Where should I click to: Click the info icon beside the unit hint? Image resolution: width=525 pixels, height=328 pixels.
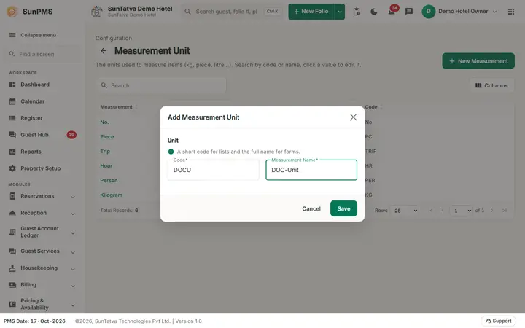click(171, 152)
